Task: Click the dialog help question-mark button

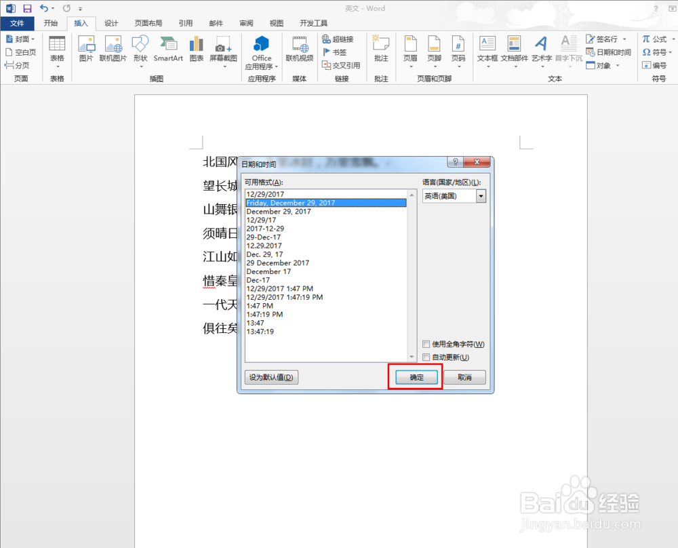Action: pos(455,162)
